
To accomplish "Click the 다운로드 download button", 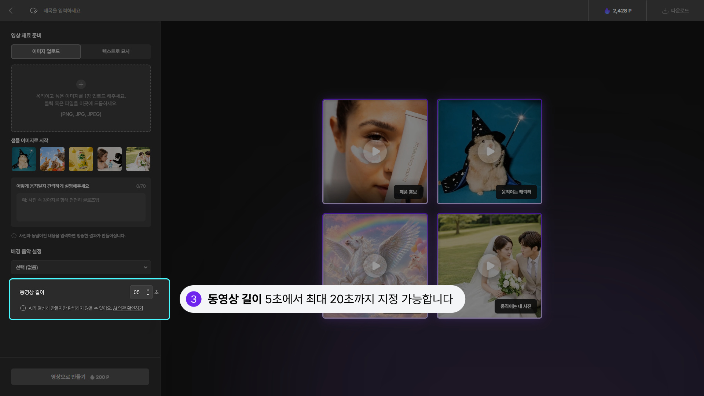I will tap(675, 11).
